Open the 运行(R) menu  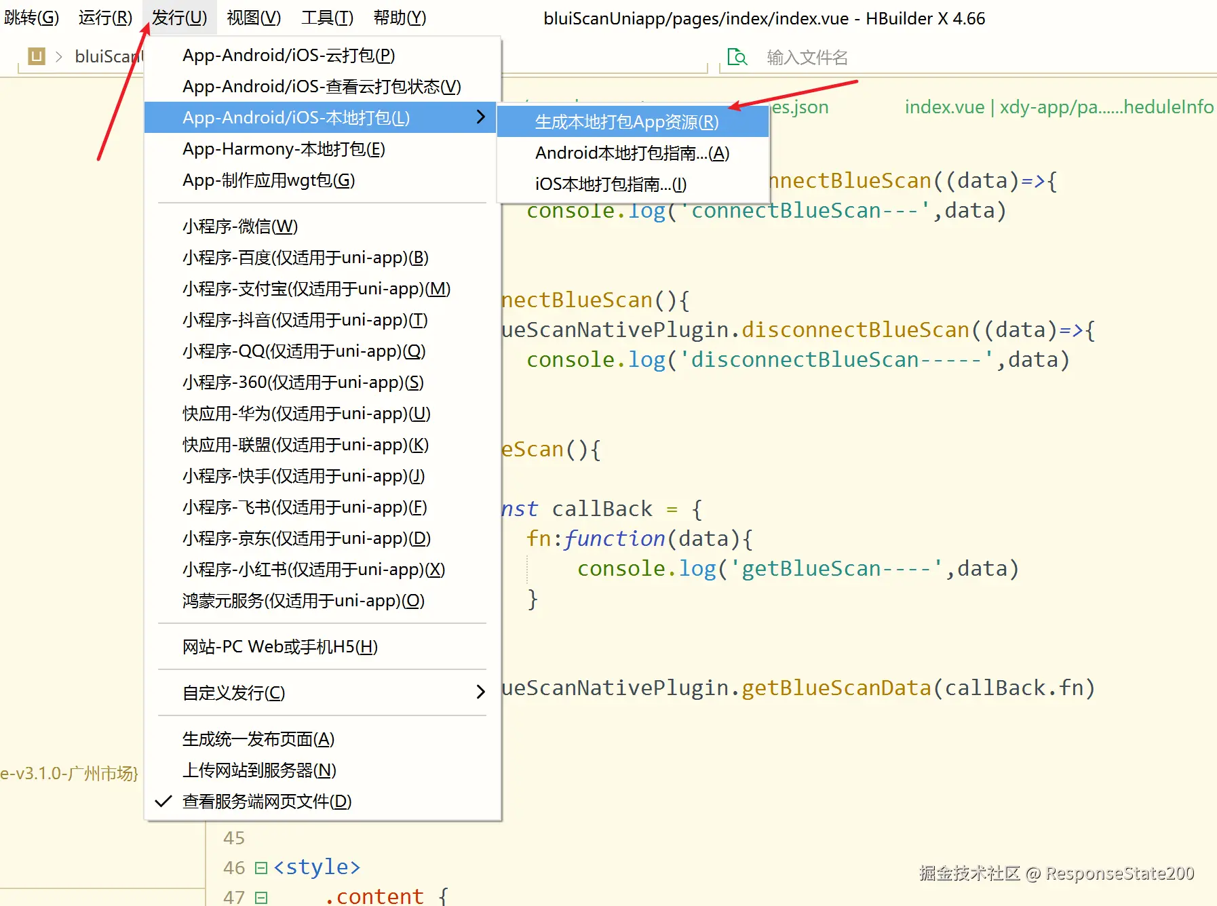click(105, 18)
